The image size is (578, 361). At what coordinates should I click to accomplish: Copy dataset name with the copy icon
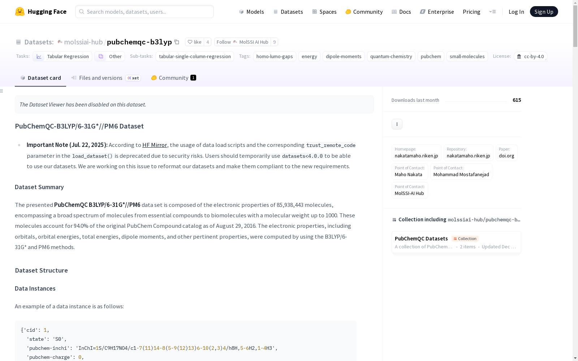177,42
